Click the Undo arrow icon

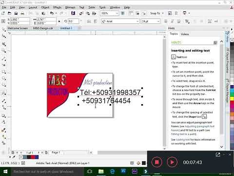point(52,13)
